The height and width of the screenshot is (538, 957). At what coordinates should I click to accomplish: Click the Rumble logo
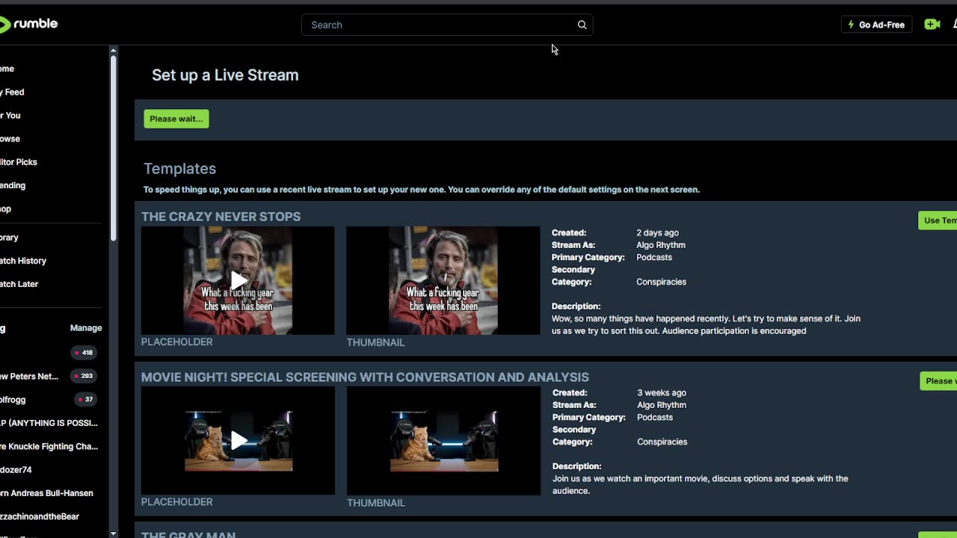tap(28, 24)
